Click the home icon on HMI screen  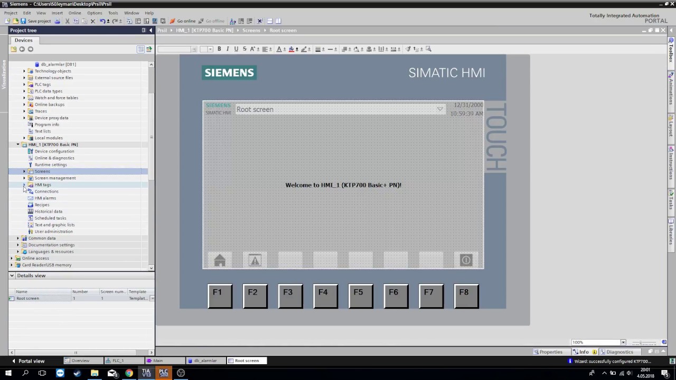click(220, 260)
